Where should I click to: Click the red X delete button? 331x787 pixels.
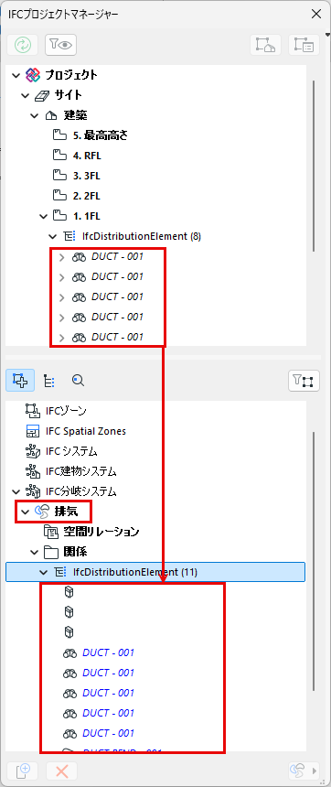click(61, 771)
